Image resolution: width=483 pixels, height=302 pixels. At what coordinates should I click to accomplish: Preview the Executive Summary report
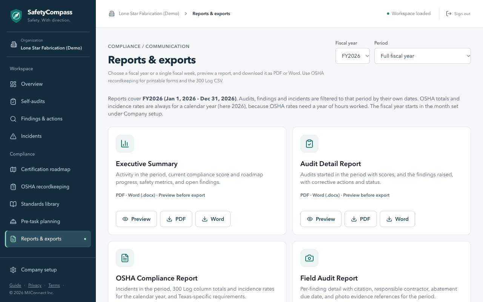pyautogui.click(x=136, y=219)
